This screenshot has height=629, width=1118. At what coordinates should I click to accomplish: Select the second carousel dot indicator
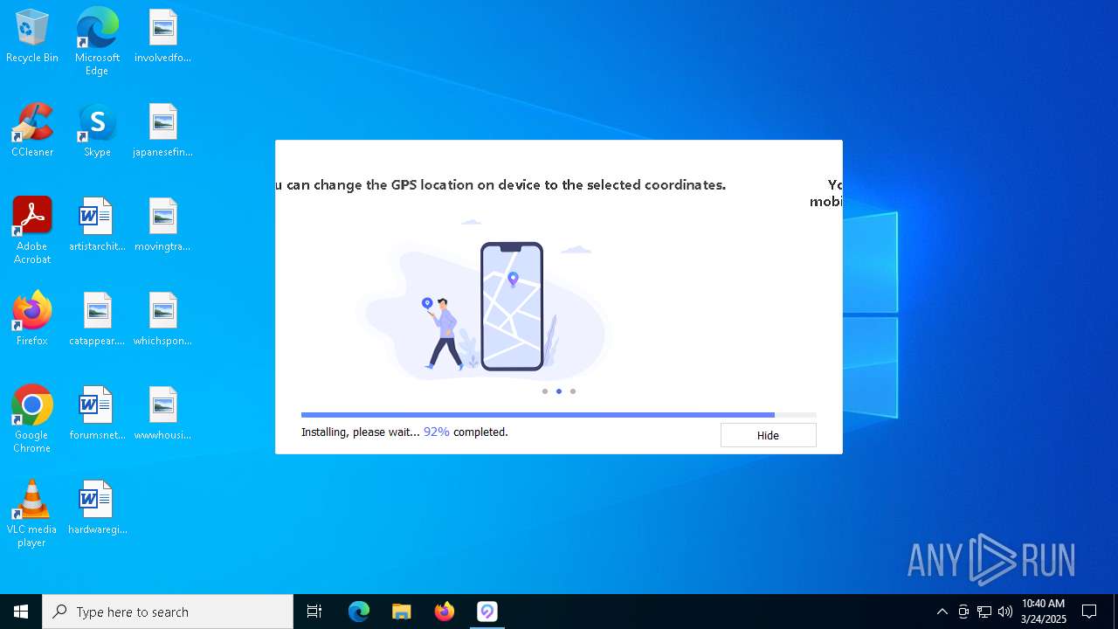coord(559,391)
